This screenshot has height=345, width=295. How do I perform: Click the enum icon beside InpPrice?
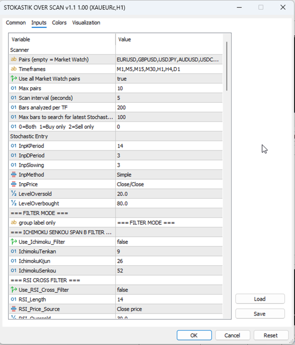click(14, 184)
